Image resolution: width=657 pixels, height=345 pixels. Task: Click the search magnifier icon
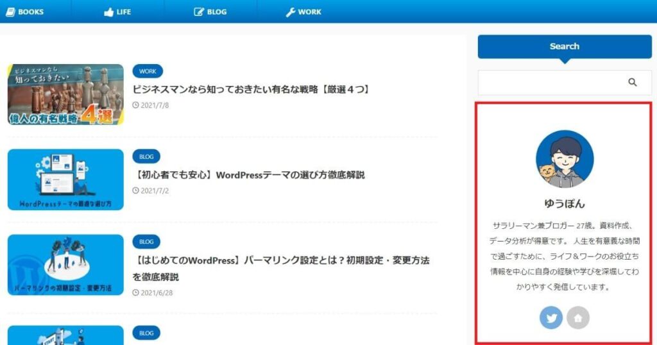pyautogui.click(x=632, y=82)
